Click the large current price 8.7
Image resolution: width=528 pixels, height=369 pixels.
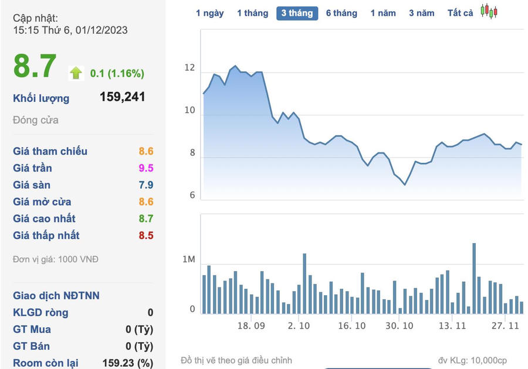pyautogui.click(x=35, y=67)
